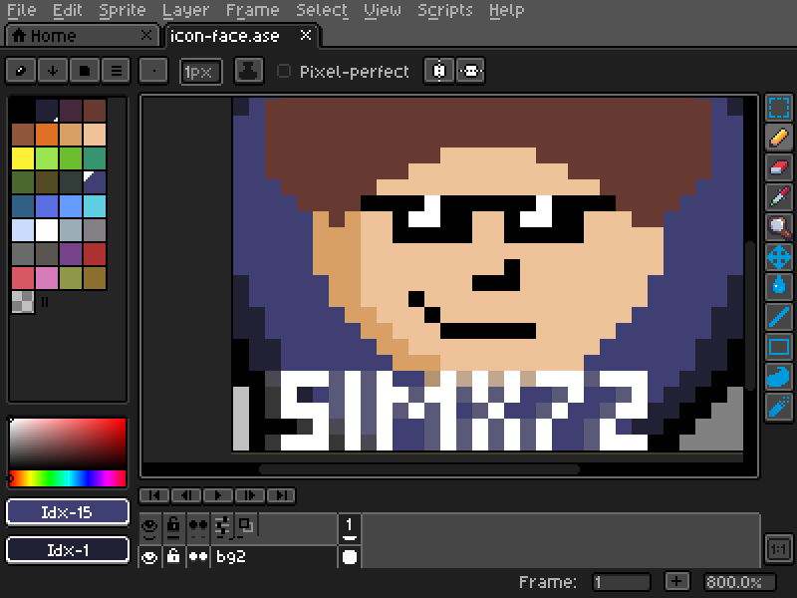Image resolution: width=797 pixels, height=598 pixels.
Task: Hide the bg2 layer
Action: pos(151,557)
